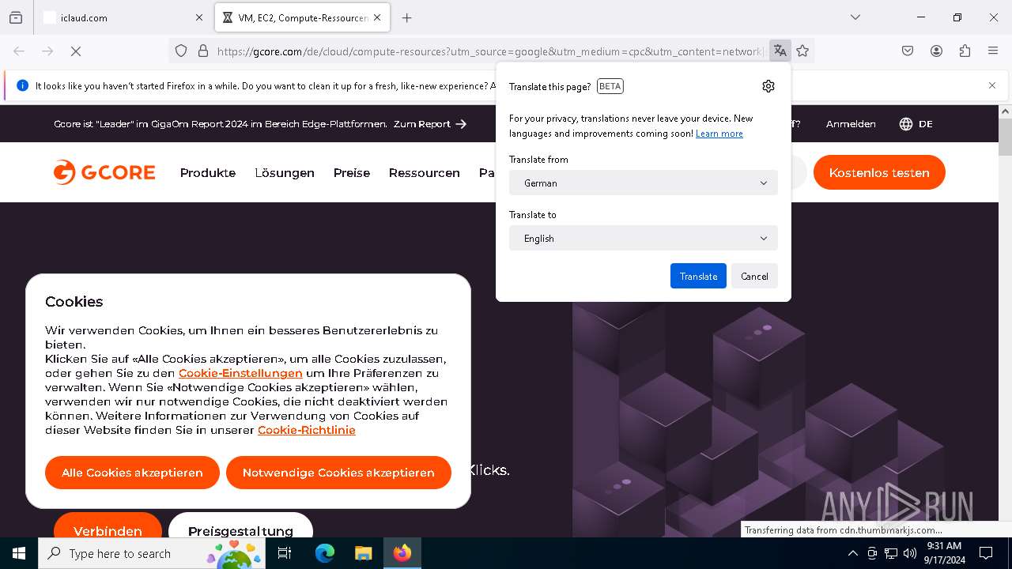Viewport: 1012px width, 569px height.
Task: Click the Translate button
Action: tap(698, 276)
